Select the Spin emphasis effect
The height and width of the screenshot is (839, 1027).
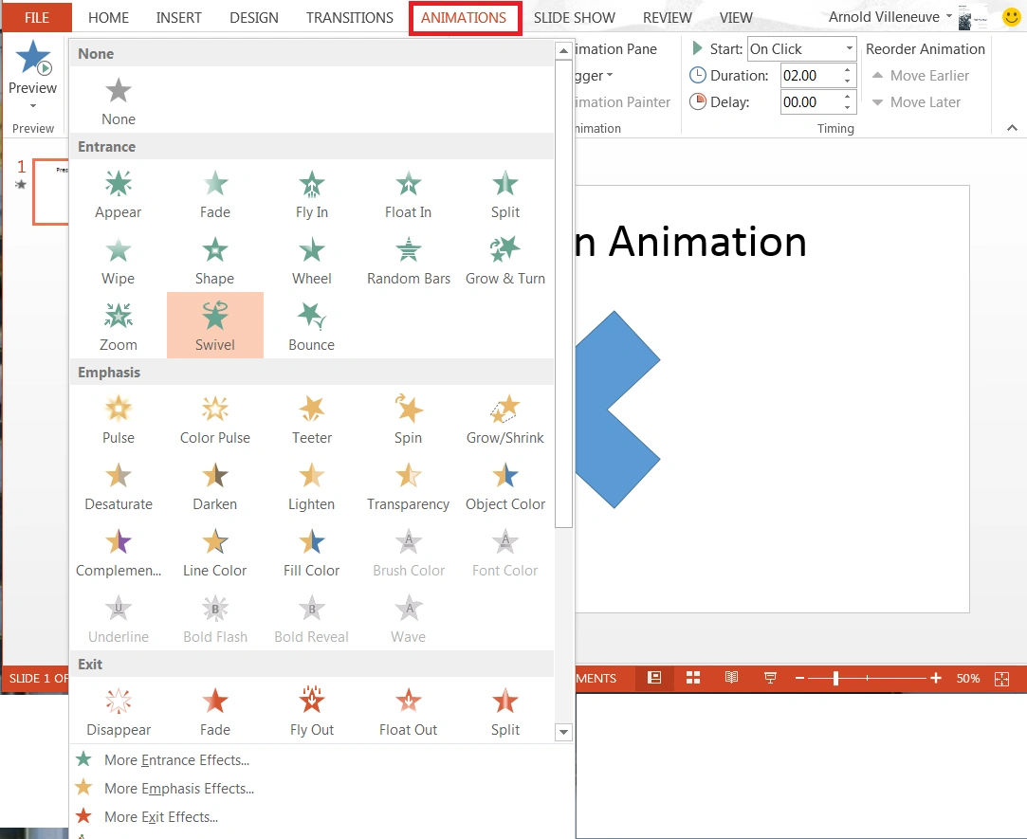[408, 418]
